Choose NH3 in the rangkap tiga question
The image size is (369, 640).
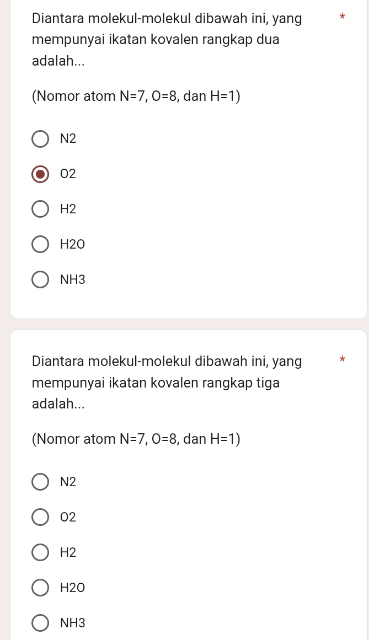(x=40, y=623)
